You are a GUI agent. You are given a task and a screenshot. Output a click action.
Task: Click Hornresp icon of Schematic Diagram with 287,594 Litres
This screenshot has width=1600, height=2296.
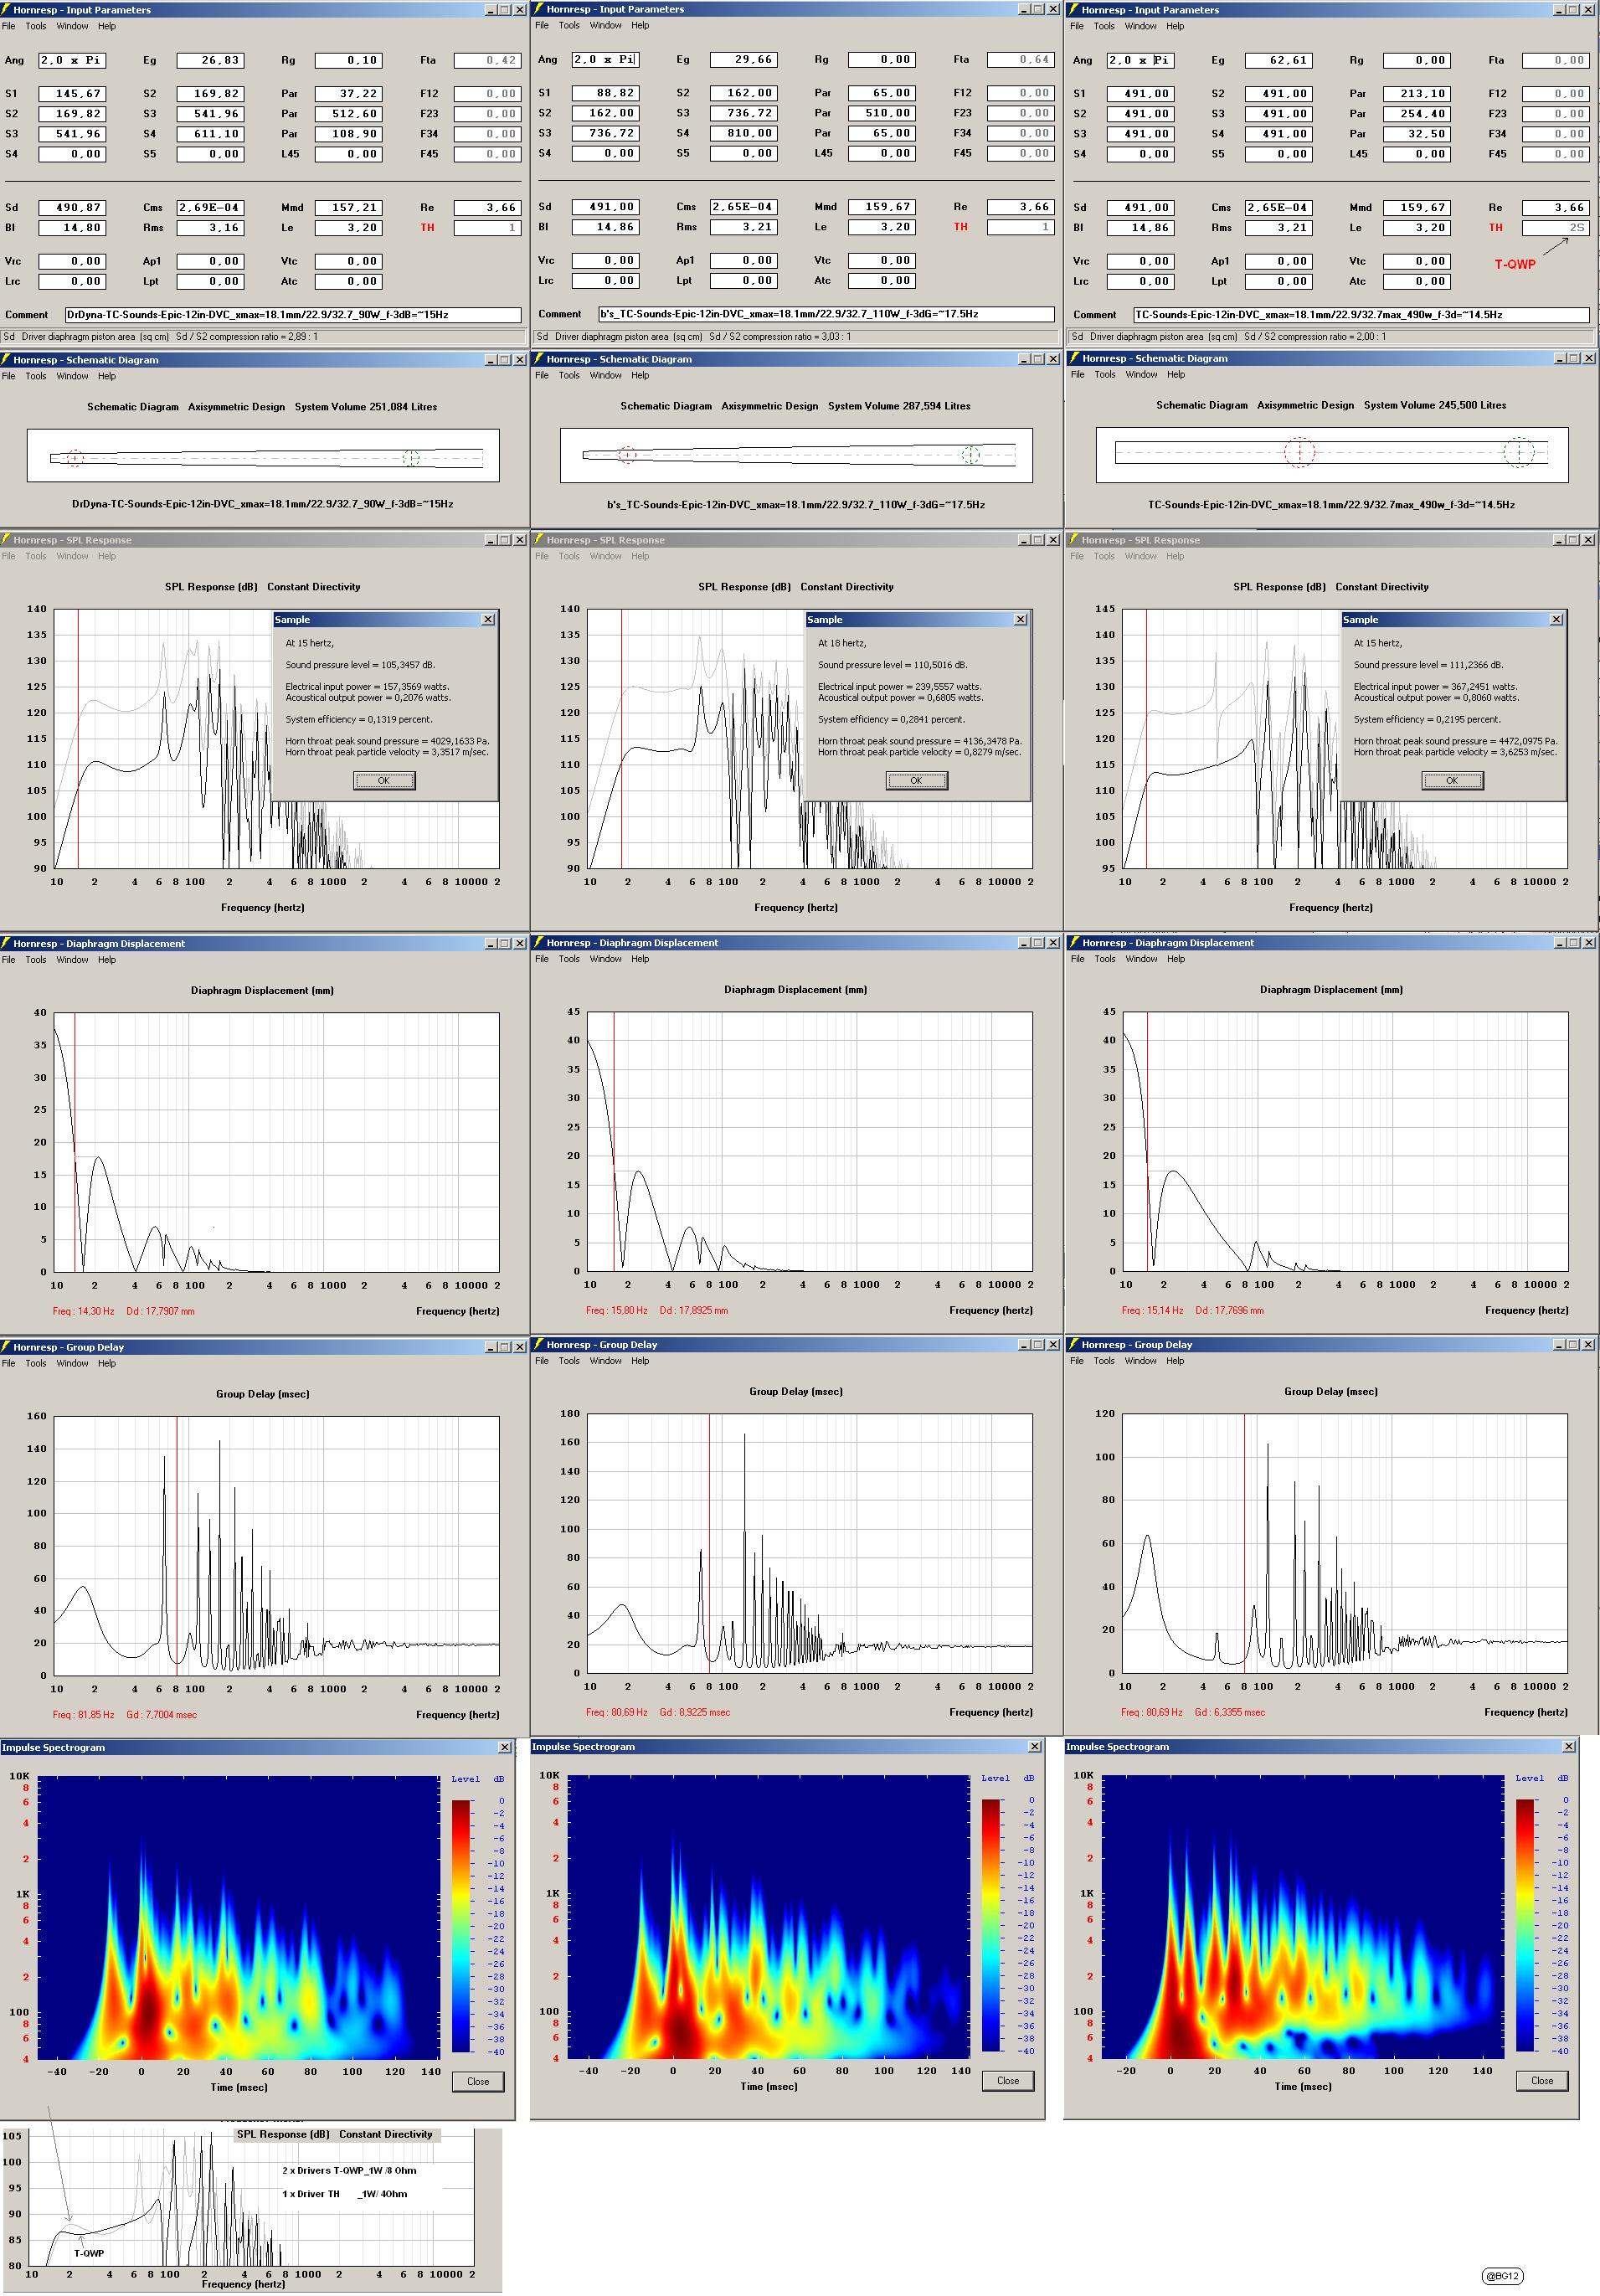(539, 359)
